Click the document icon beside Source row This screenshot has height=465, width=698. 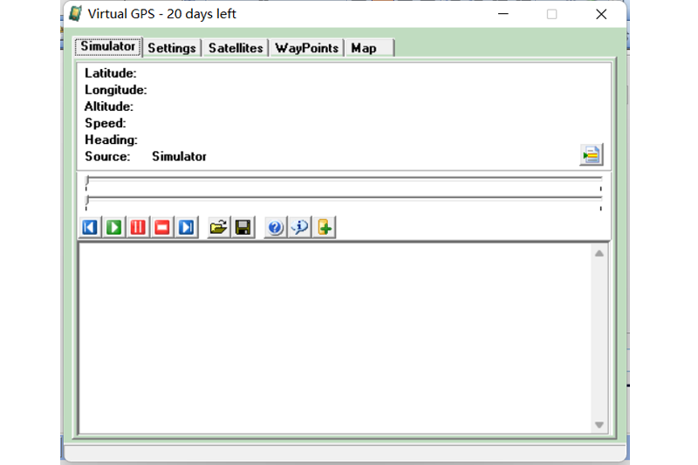(591, 155)
